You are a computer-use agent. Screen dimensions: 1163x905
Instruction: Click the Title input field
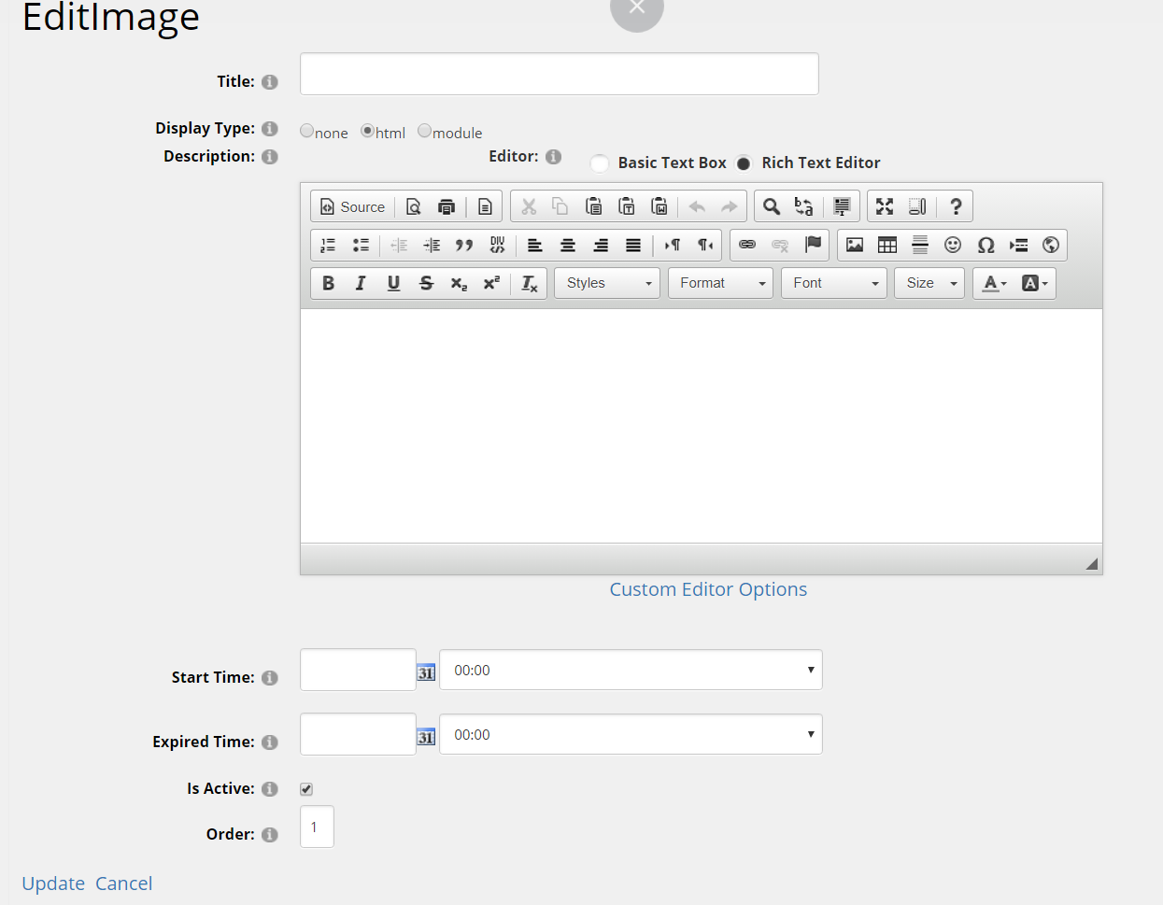(560, 74)
